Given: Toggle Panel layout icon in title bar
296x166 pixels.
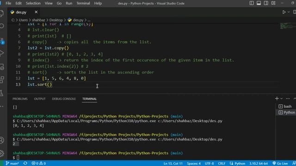Looking at the screenshot, I should (259, 3).
